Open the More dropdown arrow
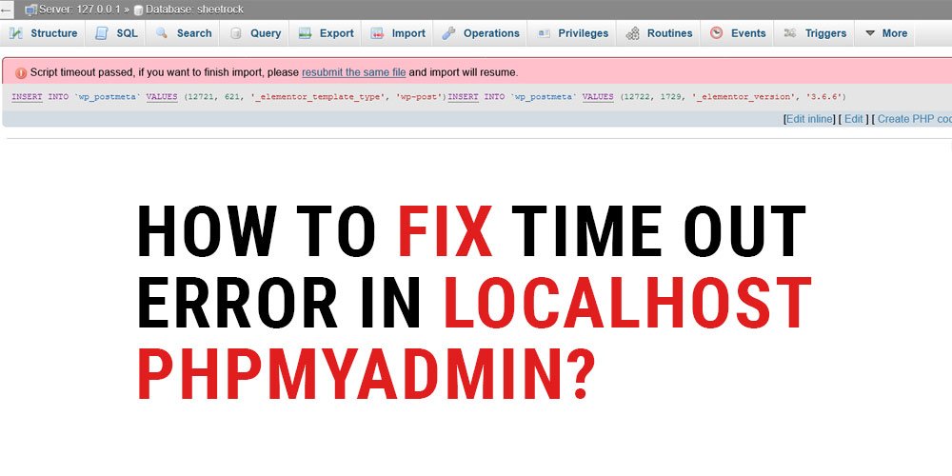Viewport: 952px width, 476px height. tap(870, 33)
